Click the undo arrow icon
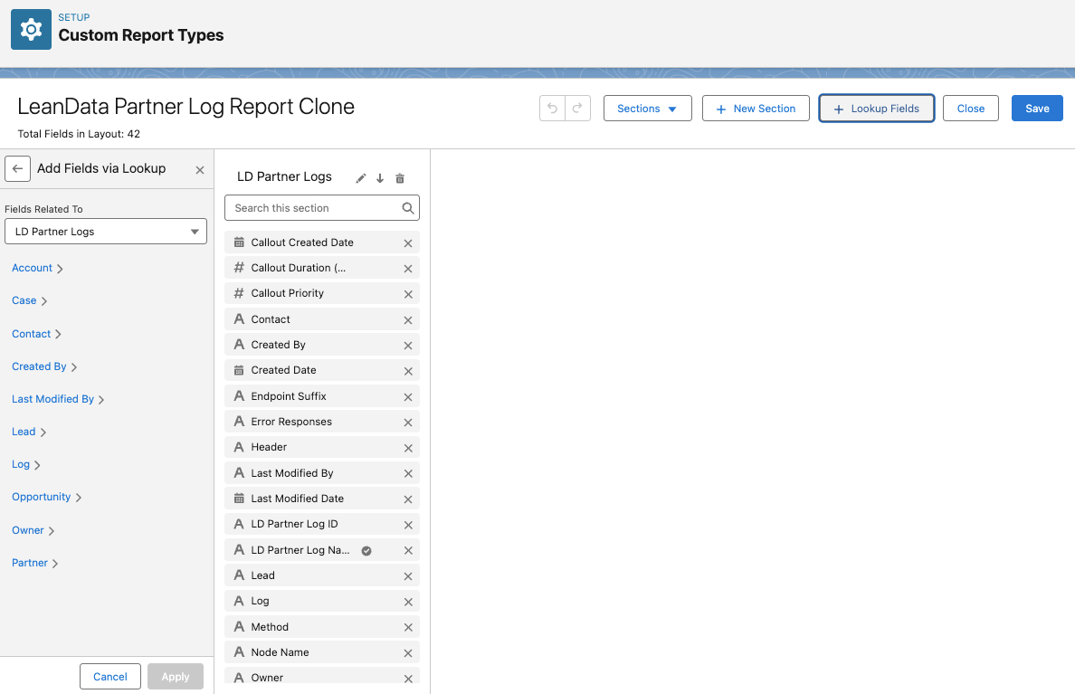 (x=552, y=109)
